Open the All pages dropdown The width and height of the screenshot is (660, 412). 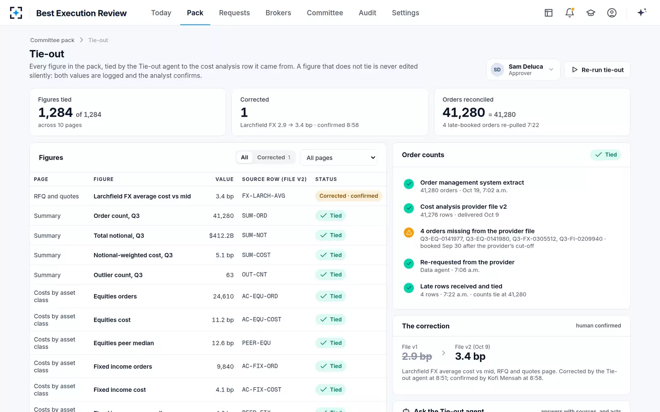point(339,157)
